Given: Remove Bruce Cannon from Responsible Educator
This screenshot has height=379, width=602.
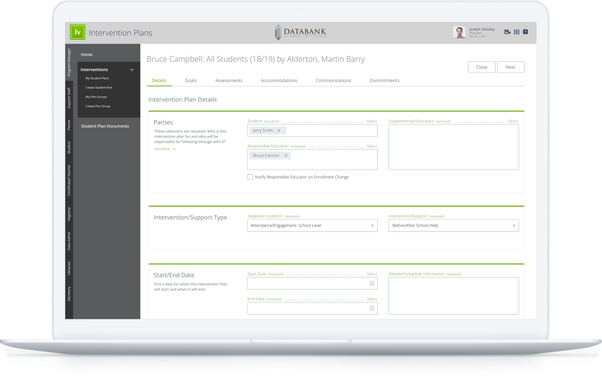Looking at the screenshot, I should 285,155.
